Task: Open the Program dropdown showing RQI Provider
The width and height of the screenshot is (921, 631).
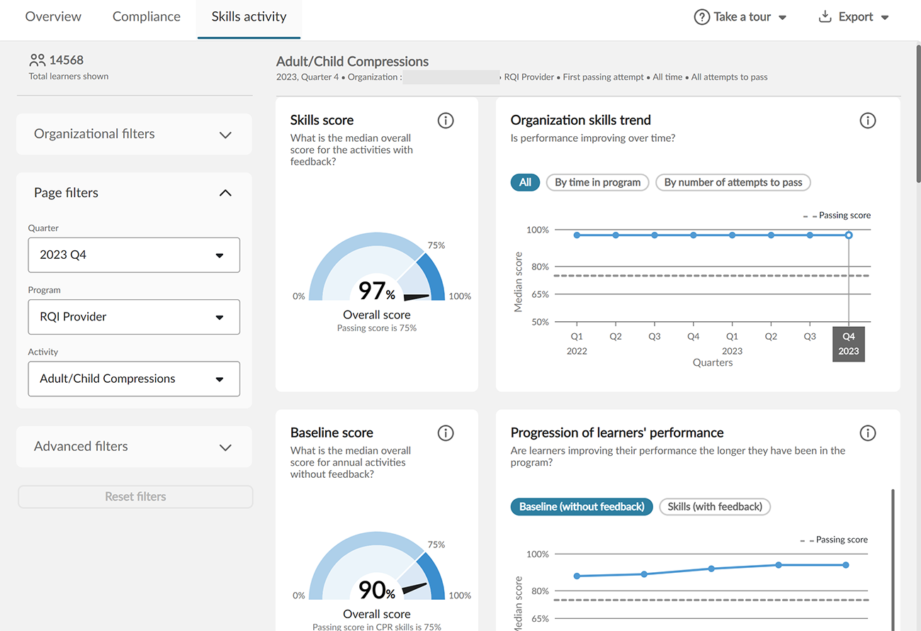Action: pos(134,317)
